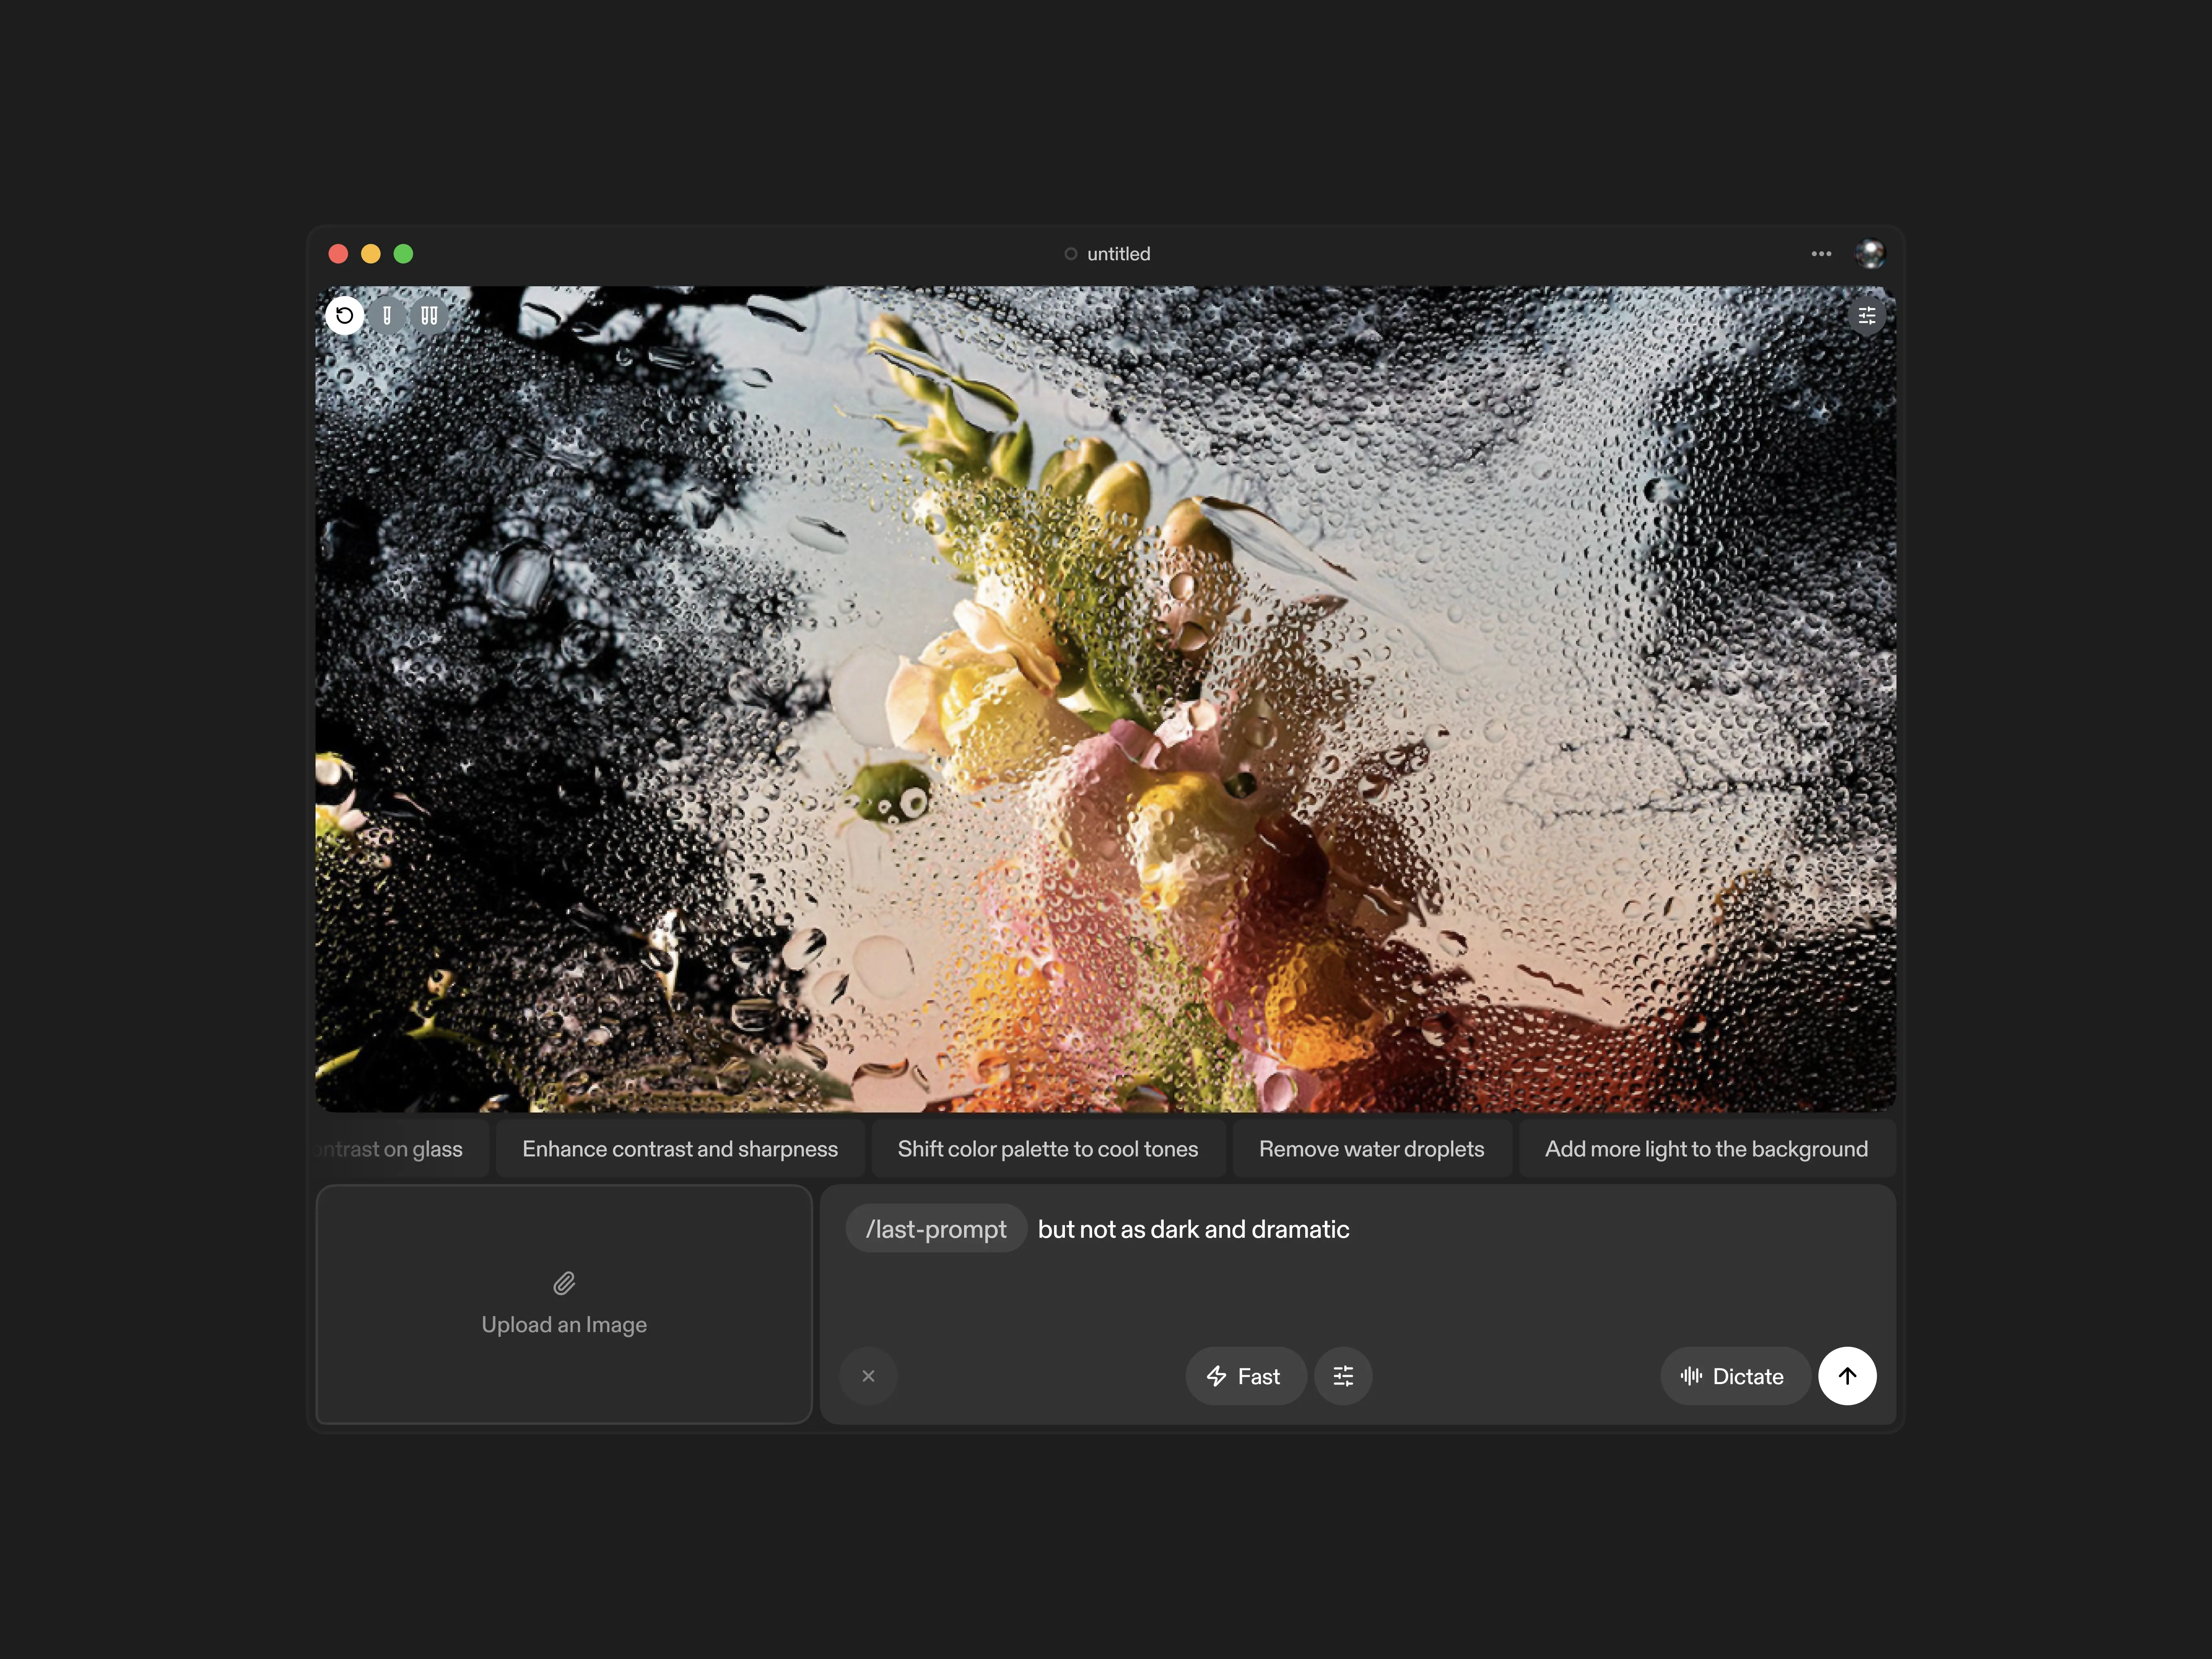Click the paperclip upload icon
The image size is (2212, 1659).
click(x=564, y=1283)
